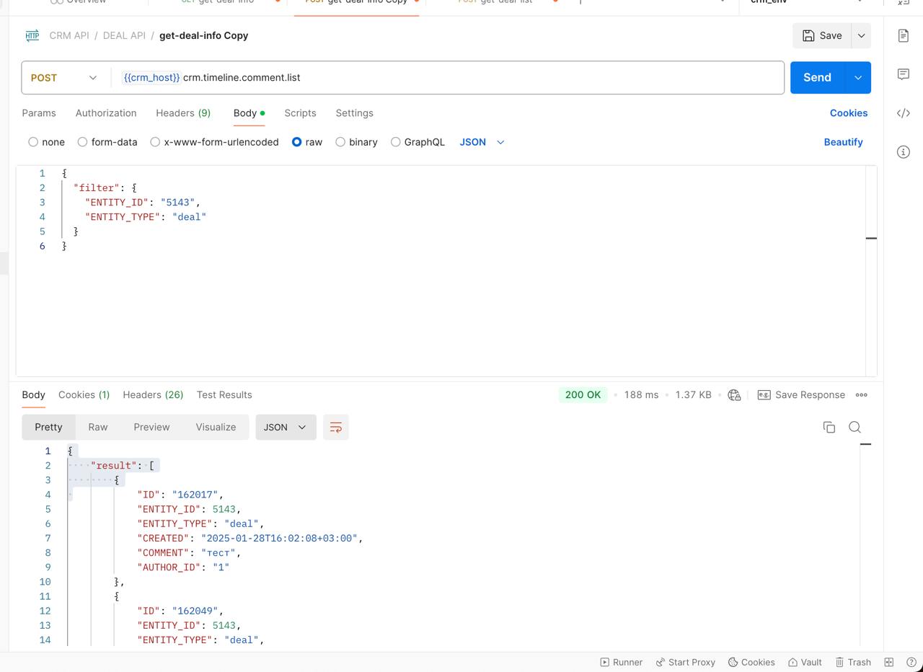Open the POST method dropdown
This screenshot has height=672, width=923.
63,78
